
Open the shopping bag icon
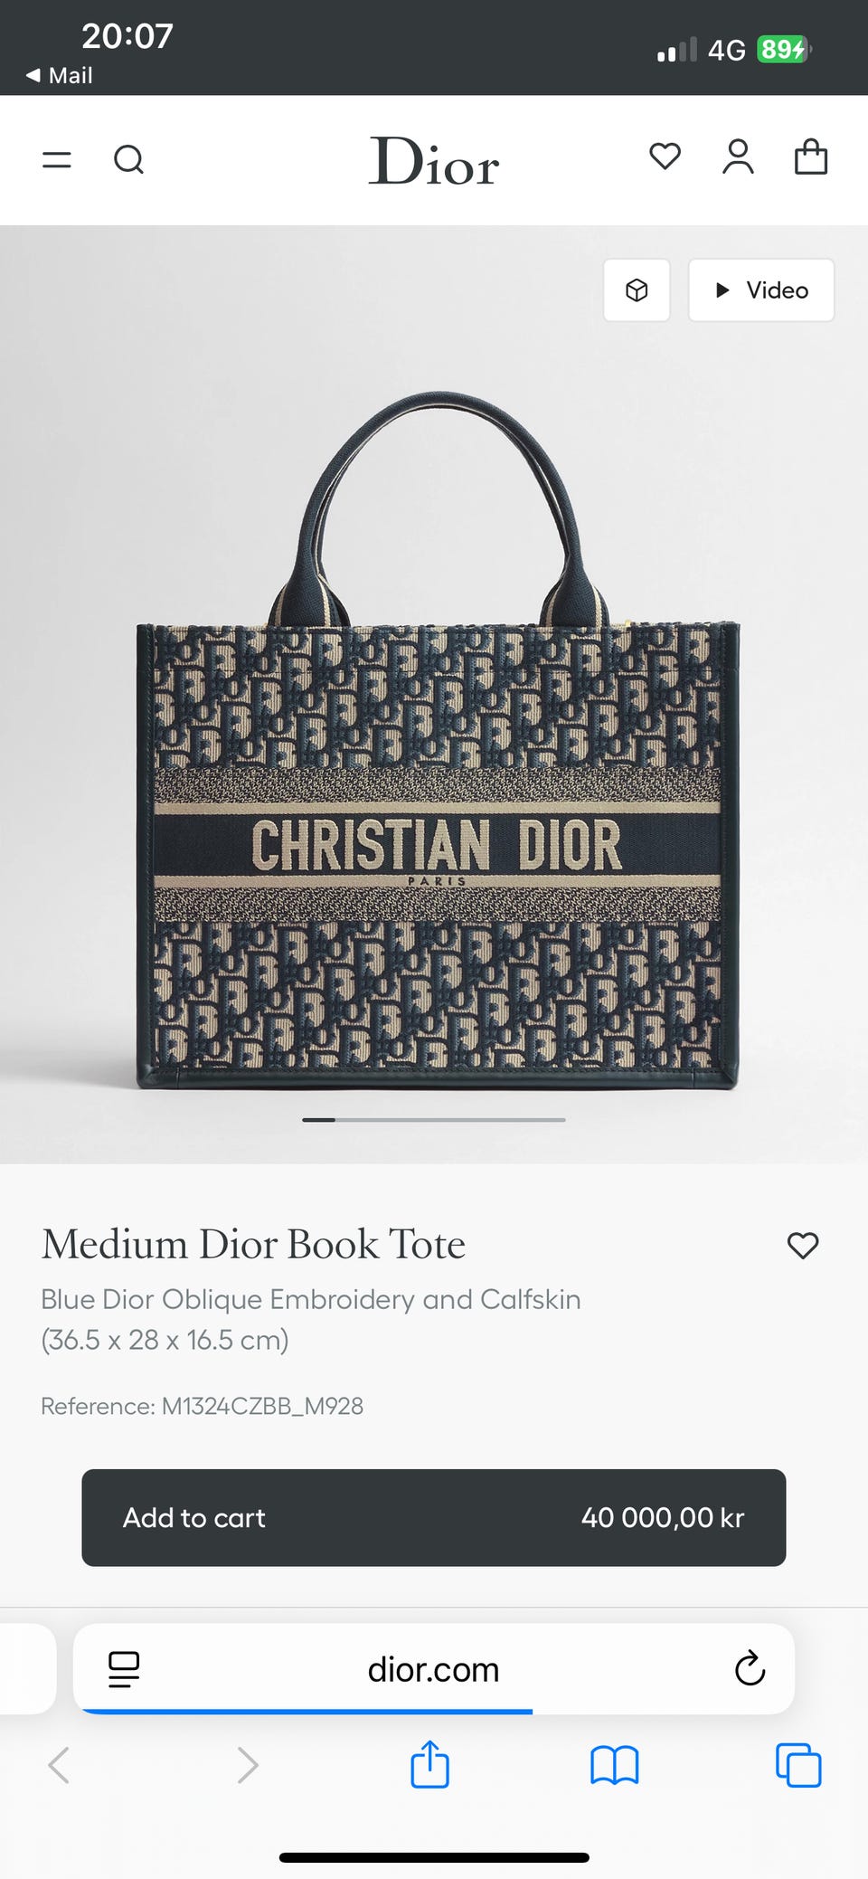point(811,157)
